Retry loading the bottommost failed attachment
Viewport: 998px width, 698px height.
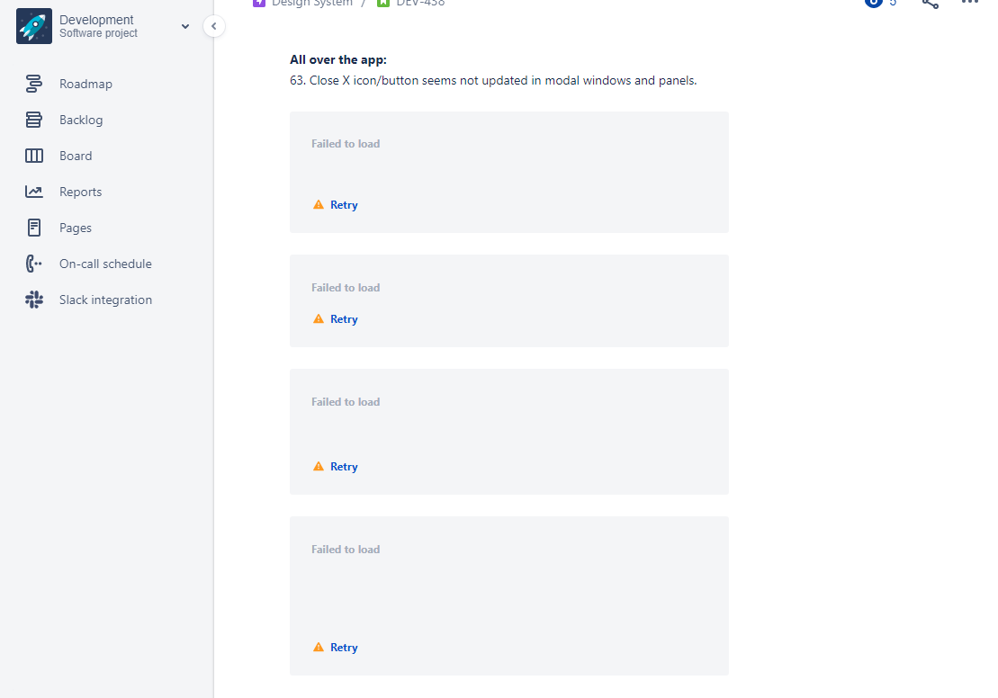(344, 647)
